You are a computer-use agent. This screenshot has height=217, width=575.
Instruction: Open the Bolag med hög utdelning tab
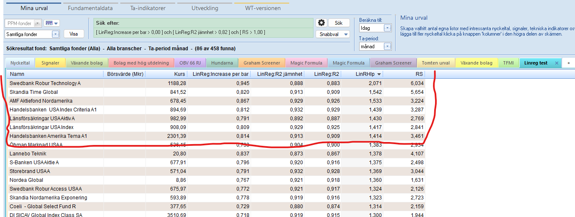141,63
